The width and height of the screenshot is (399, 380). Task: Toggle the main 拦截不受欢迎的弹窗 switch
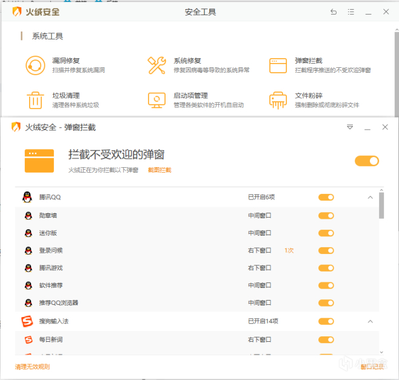(367, 161)
